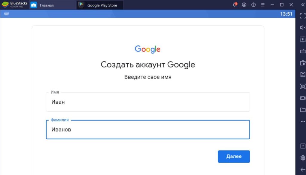Open the keyboard controls icon in sidebar
Viewport: 306px width, 175px height.
(x=302, y=51)
